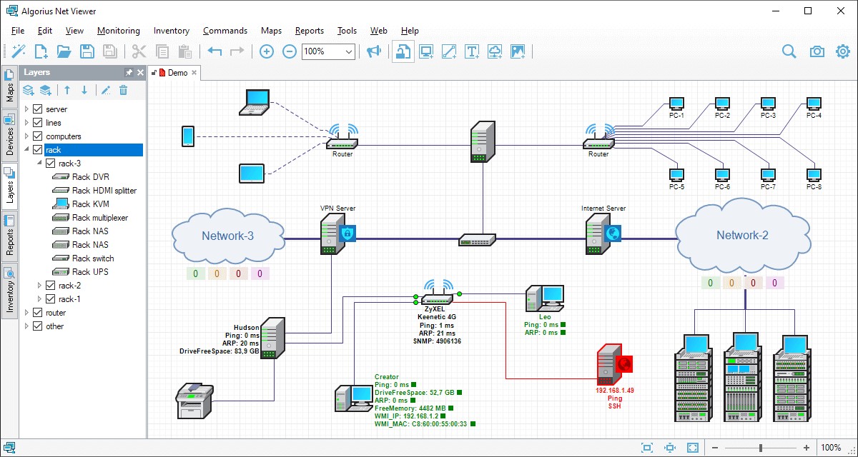Click the add cloud toolbar icon
858x457 pixels.
pos(495,51)
